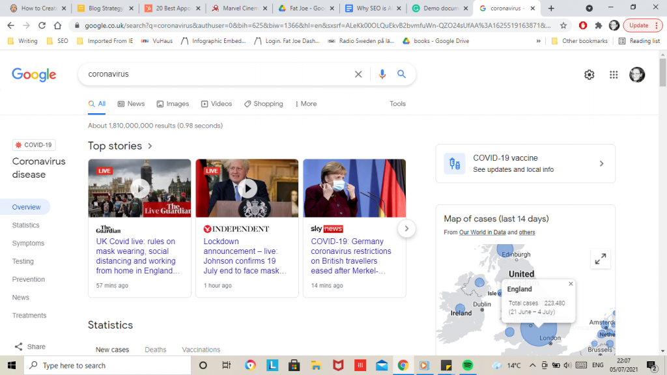Bookmark this page with star icon
667x375 pixels.
(563, 25)
